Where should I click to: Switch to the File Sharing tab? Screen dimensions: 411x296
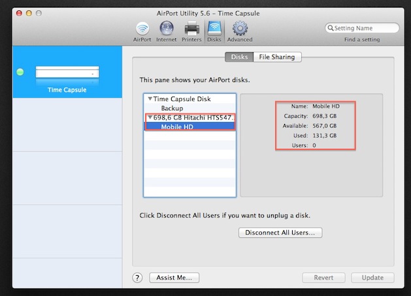tap(277, 57)
